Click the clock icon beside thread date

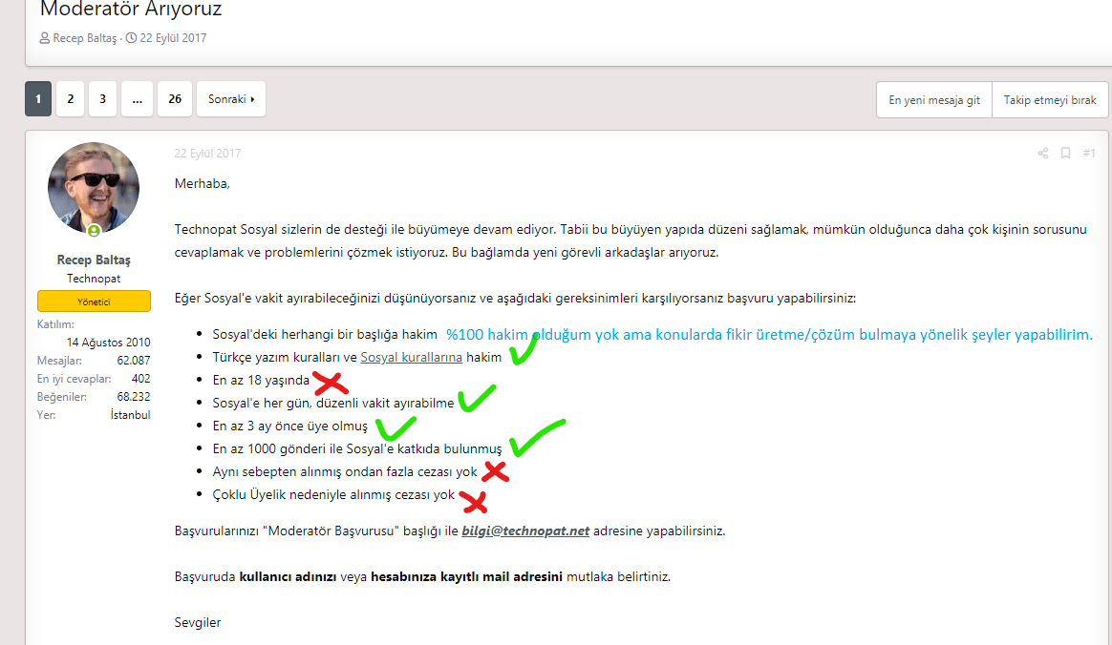[x=131, y=38]
